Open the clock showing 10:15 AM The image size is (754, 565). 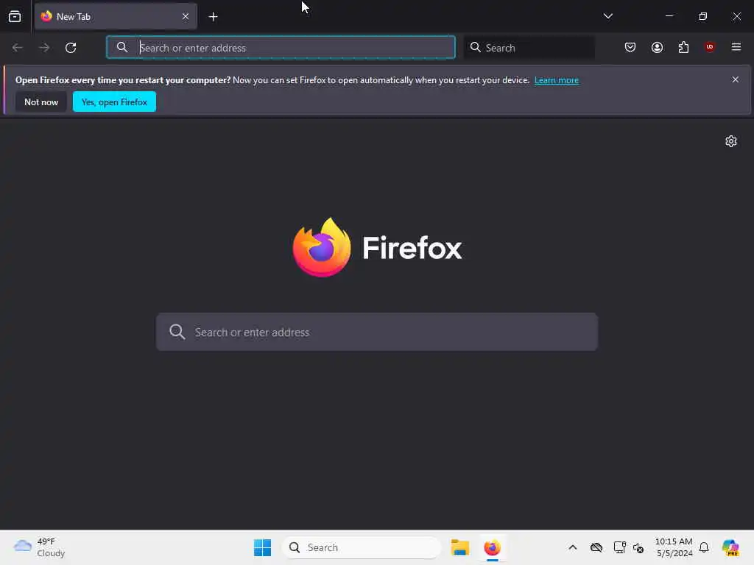pyautogui.click(x=674, y=547)
